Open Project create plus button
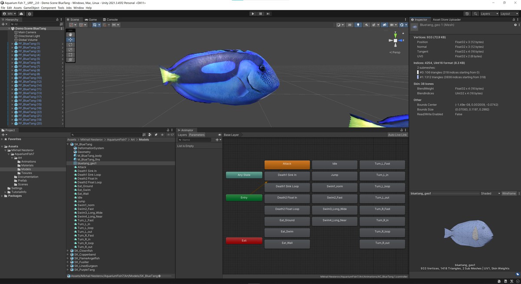Screen dimensions: 521x284 4,135
